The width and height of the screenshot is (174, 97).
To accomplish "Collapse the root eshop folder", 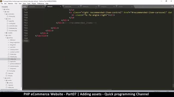I will point(2,9).
